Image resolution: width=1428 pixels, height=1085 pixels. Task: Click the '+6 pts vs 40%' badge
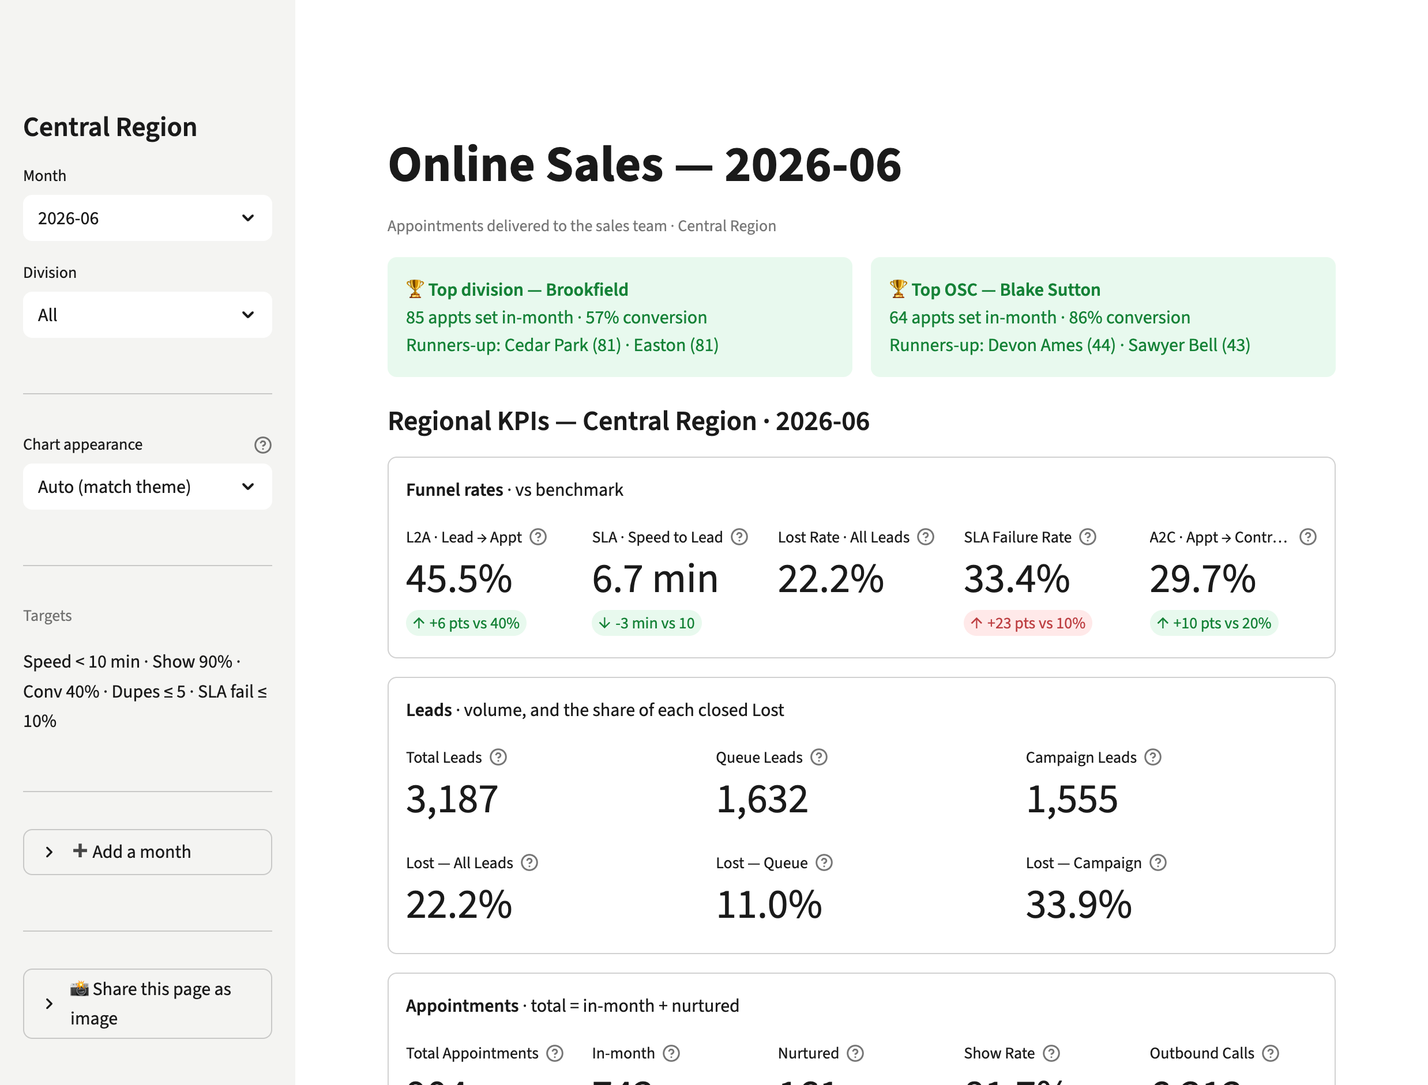click(466, 623)
